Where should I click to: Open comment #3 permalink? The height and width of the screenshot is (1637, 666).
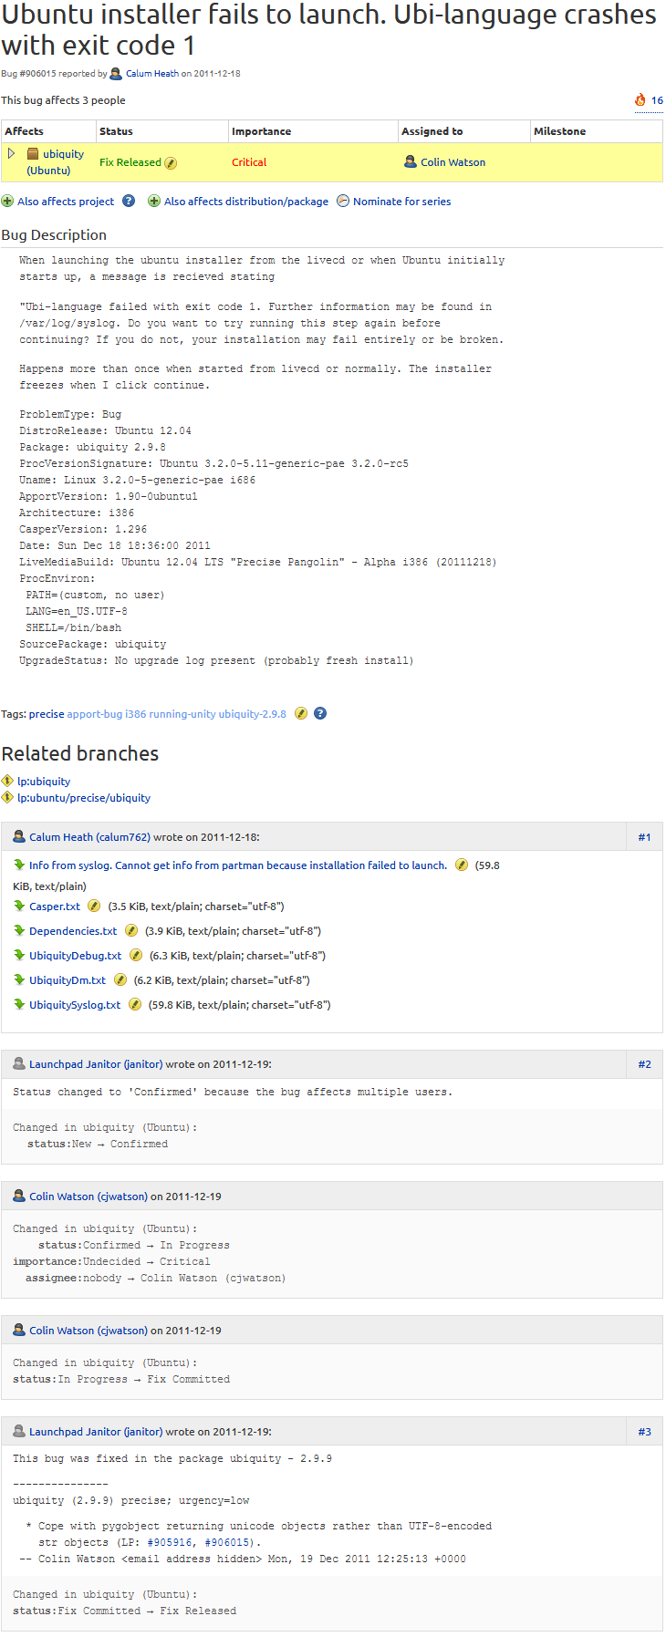(644, 1432)
